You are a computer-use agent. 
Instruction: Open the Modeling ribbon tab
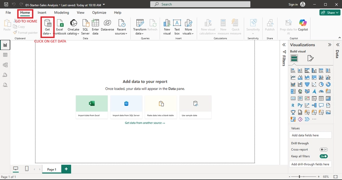(x=62, y=13)
